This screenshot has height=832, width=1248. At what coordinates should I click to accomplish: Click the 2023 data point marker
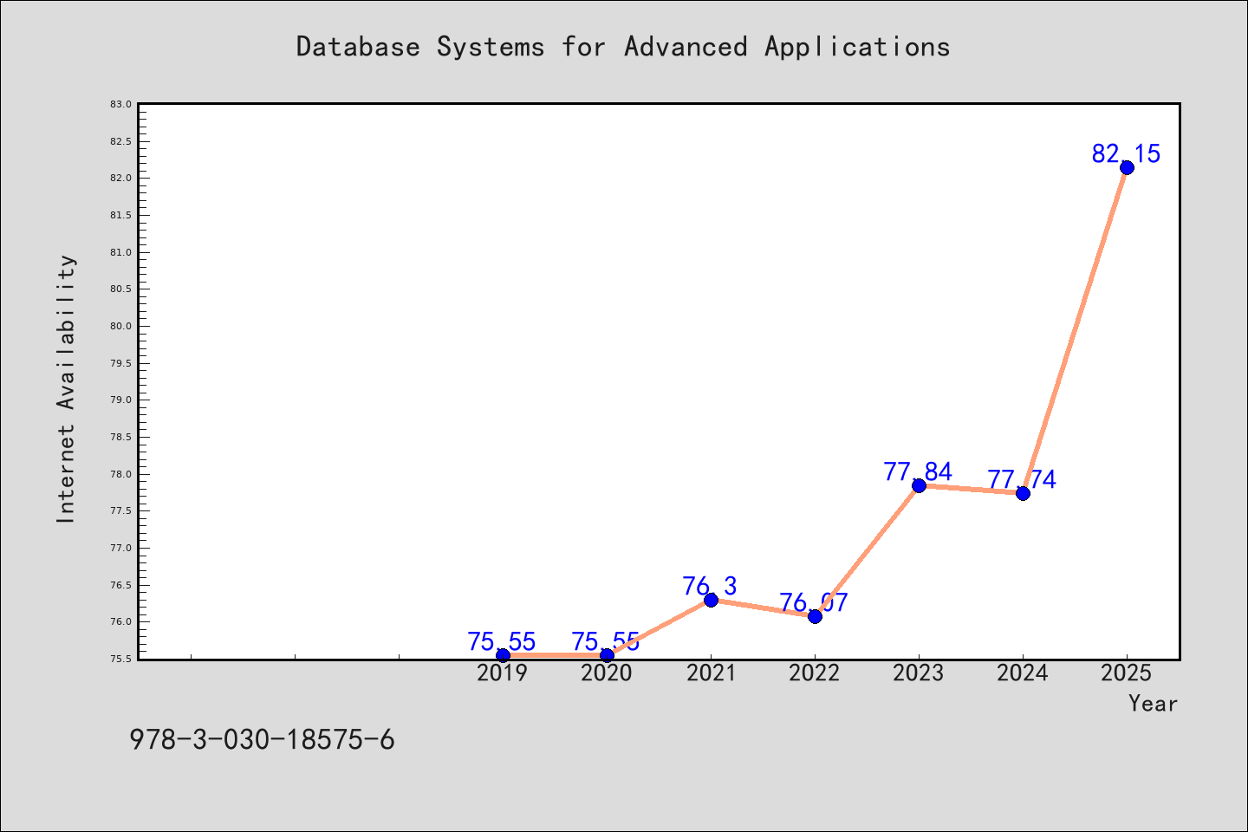919,485
